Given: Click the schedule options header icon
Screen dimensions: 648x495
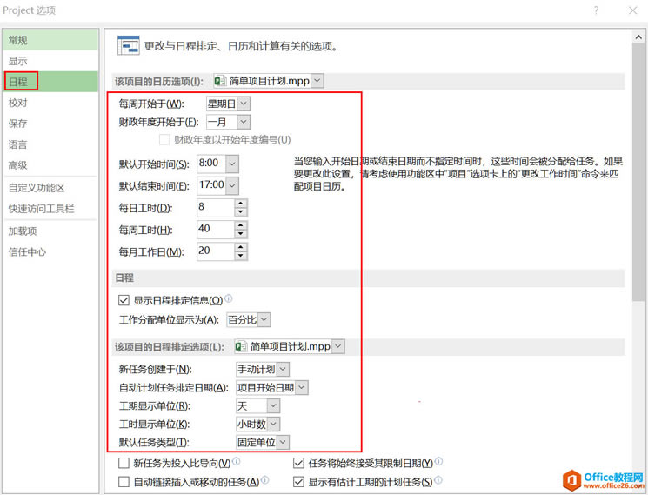Looking at the screenshot, I should click(x=128, y=45).
